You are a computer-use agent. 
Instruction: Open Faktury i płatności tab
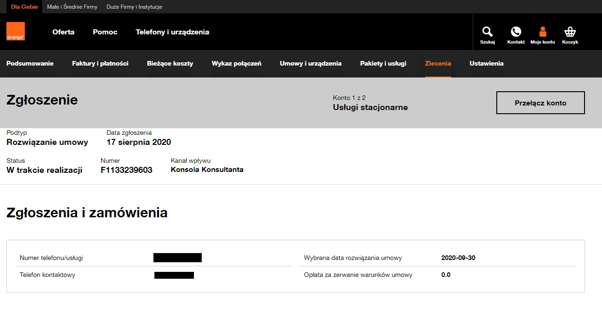[100, 63]
